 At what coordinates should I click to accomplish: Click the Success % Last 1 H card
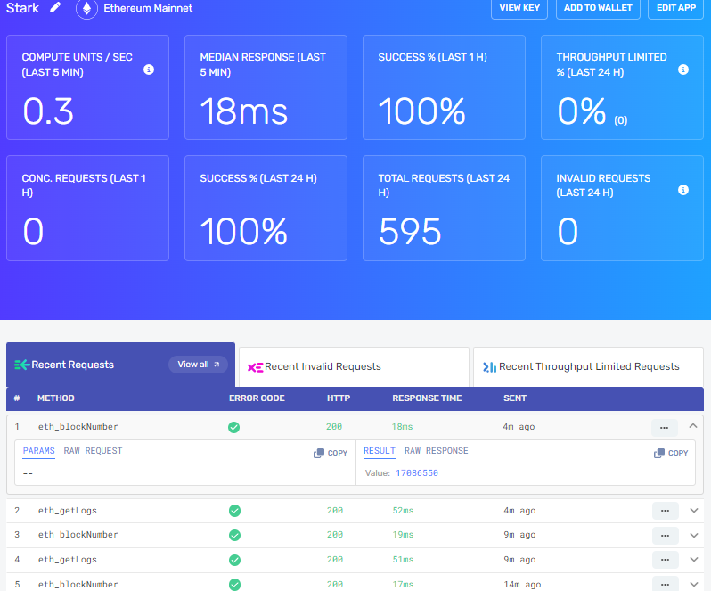[444, 87]
